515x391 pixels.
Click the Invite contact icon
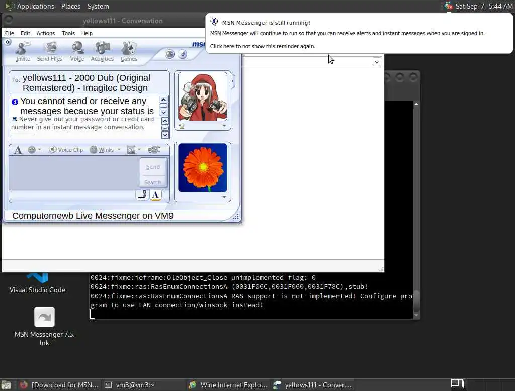[x=23, y=52]
